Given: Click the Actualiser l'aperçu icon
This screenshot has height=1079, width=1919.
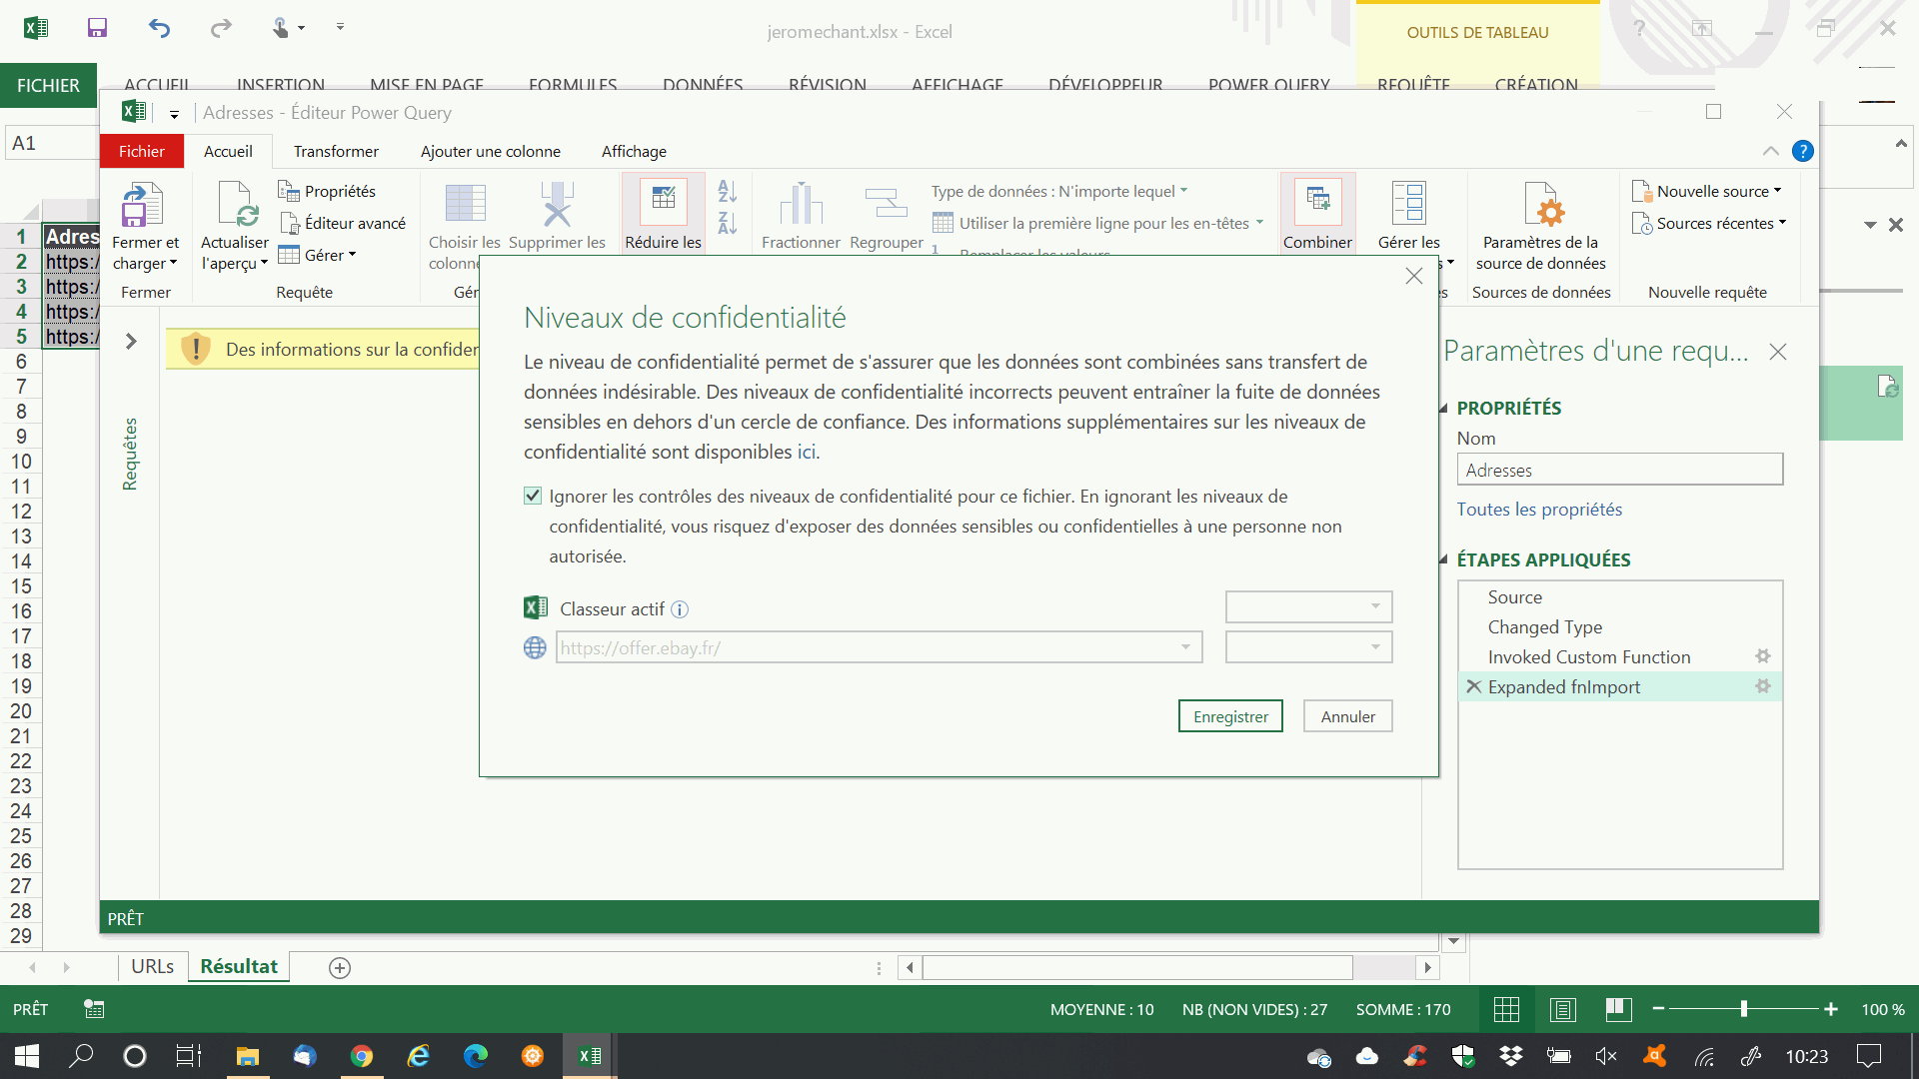Looking at the screenshot, I should [236, 205].
